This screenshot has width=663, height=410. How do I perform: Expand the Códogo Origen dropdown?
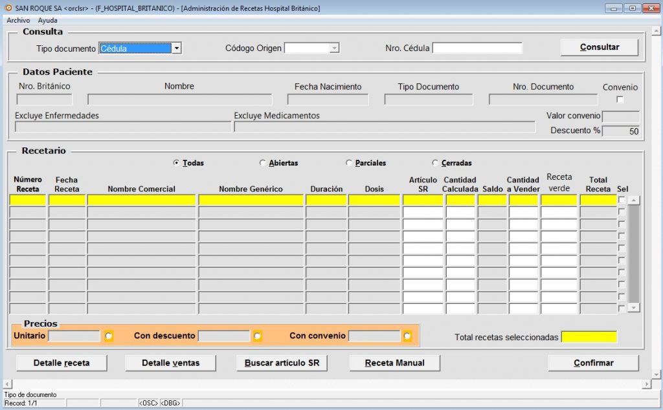pos(334,48)
